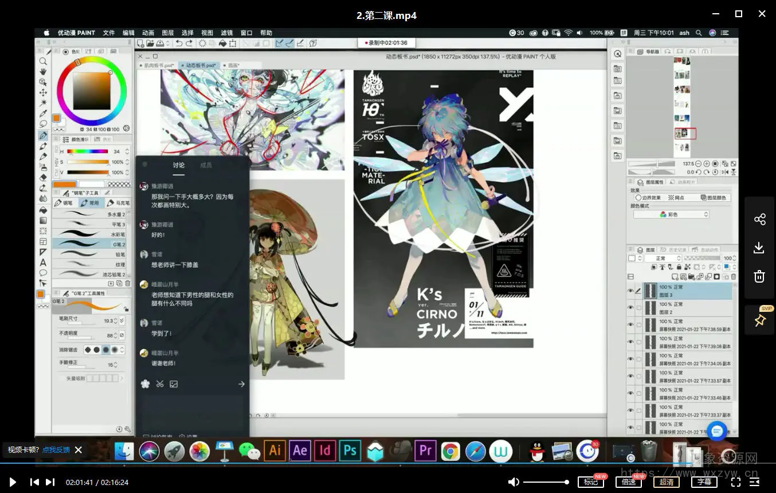Toggle visibility of layer 图层 2
Image resolution: width=776 pixels, height=493 pixels.
click(630, 308)
